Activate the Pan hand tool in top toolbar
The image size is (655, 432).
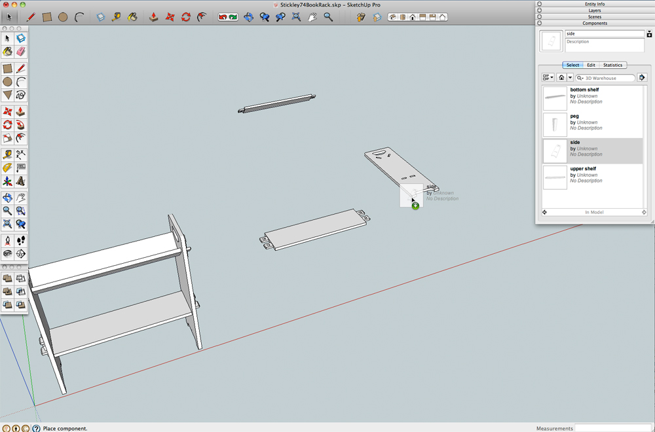click(x=312, y=17)
